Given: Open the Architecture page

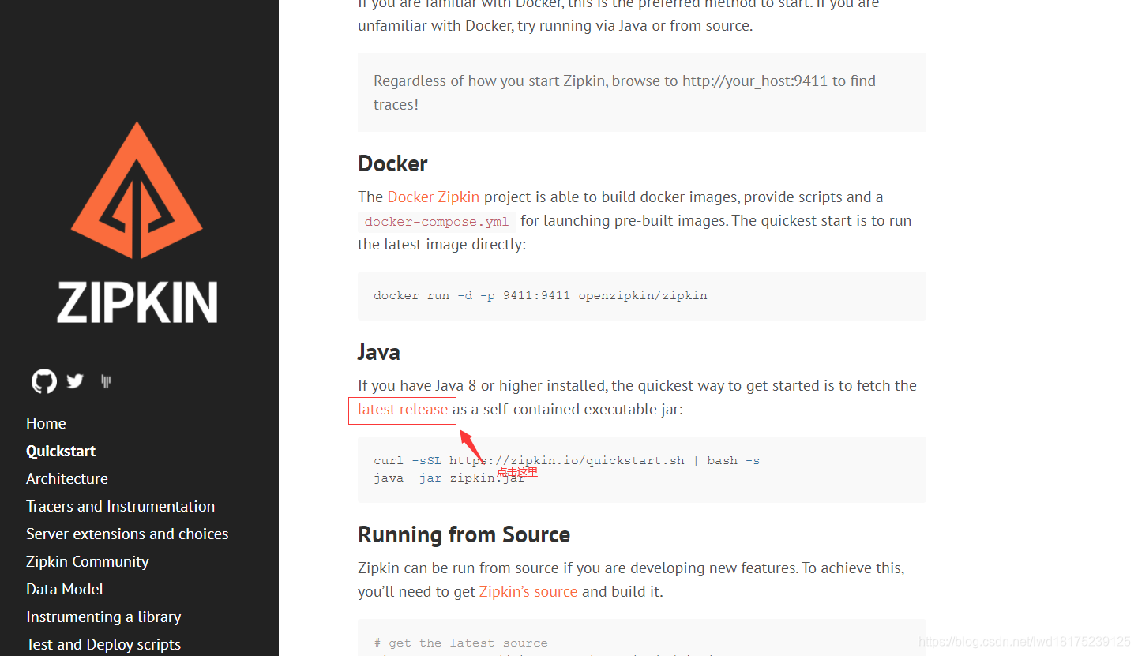Looking at the screenshot, I should click(67, 478).
